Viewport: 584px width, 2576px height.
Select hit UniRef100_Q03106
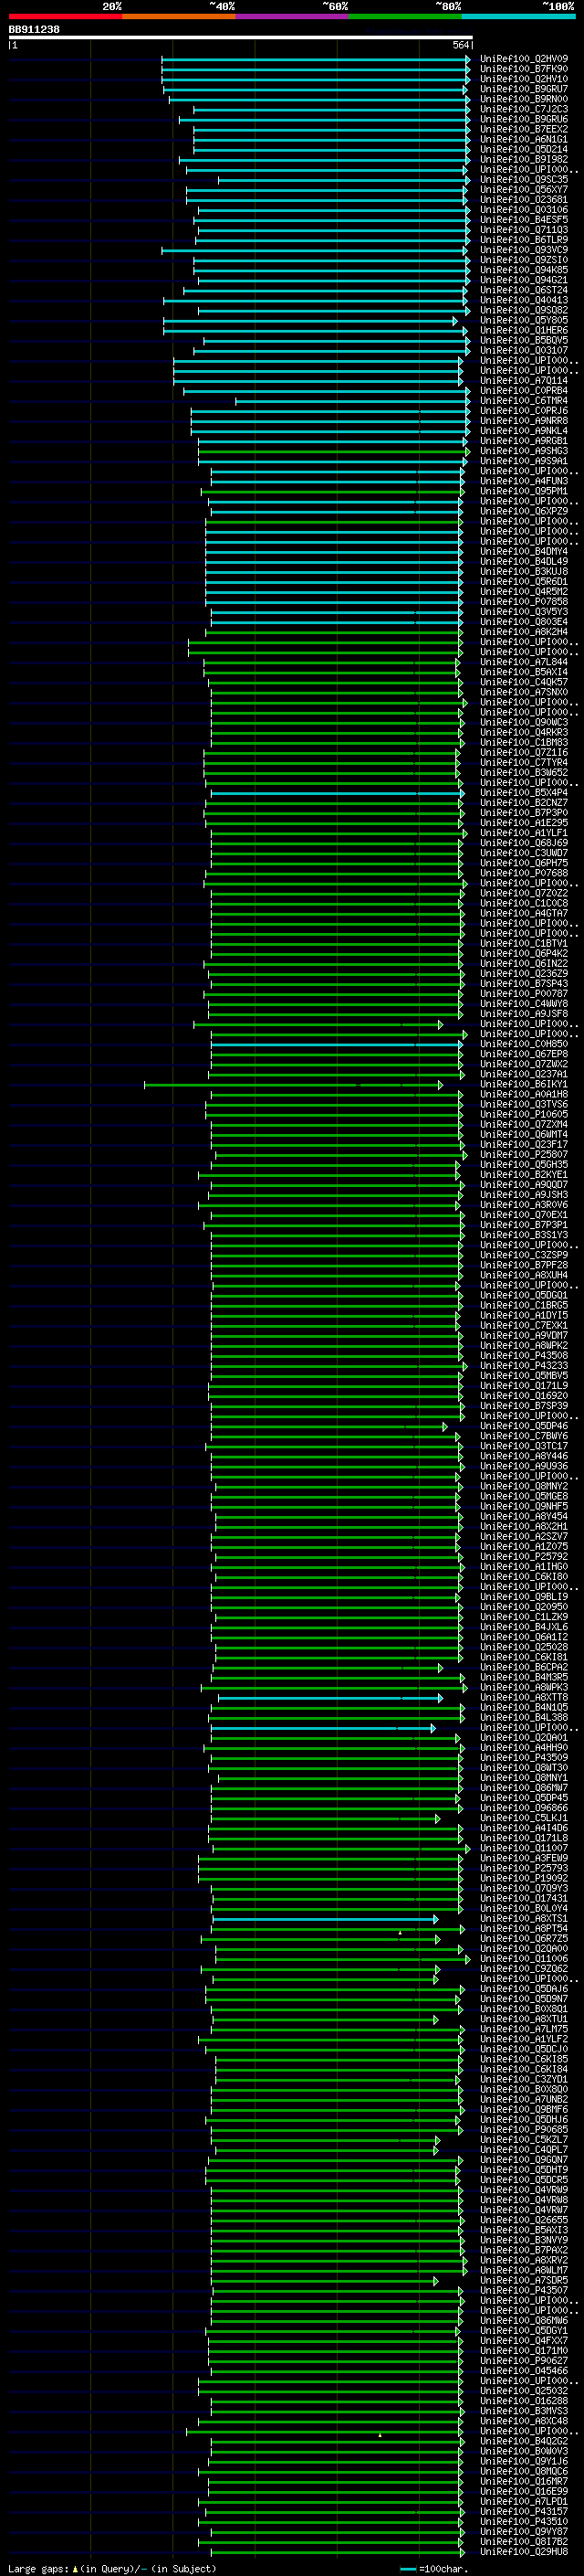(x=523, y=210)
